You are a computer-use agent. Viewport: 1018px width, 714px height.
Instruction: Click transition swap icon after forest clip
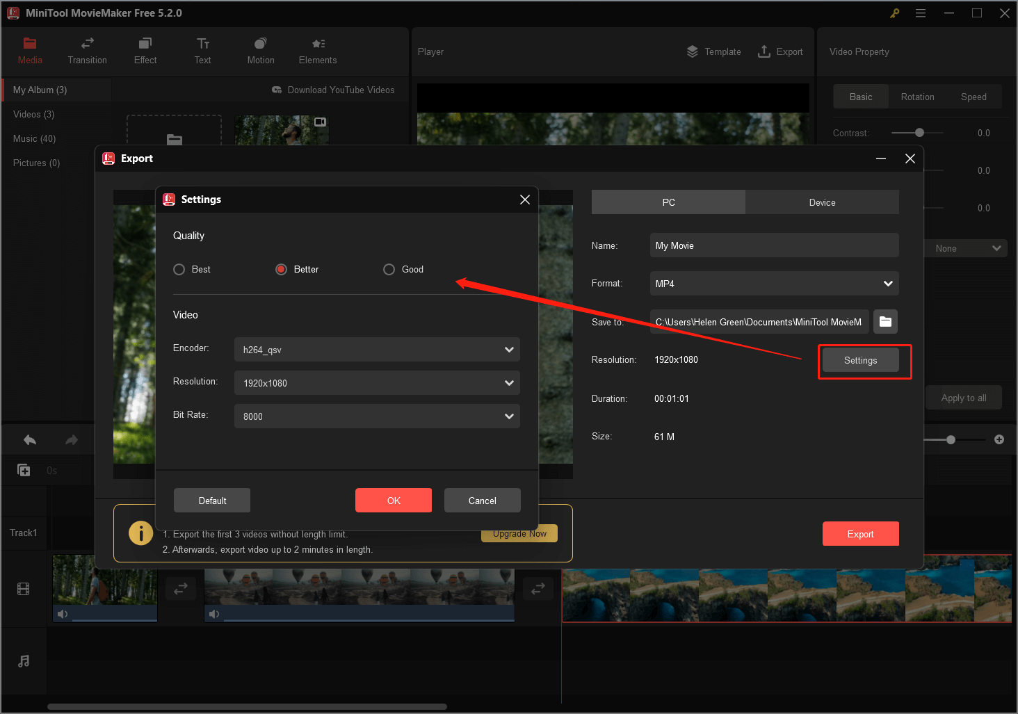[x=181, y=589]
